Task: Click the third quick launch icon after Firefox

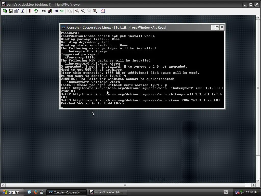Action: (42, 192)
